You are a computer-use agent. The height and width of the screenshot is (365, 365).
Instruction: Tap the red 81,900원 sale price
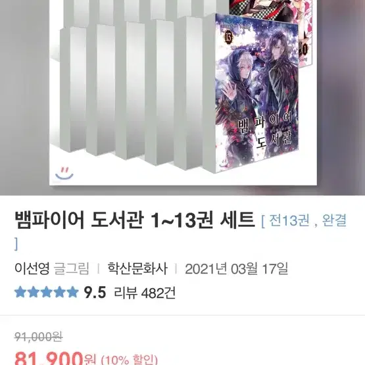coord(55,359)
